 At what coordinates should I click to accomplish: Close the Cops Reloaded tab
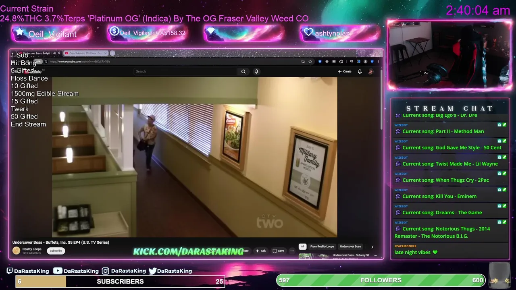point(106,53)
